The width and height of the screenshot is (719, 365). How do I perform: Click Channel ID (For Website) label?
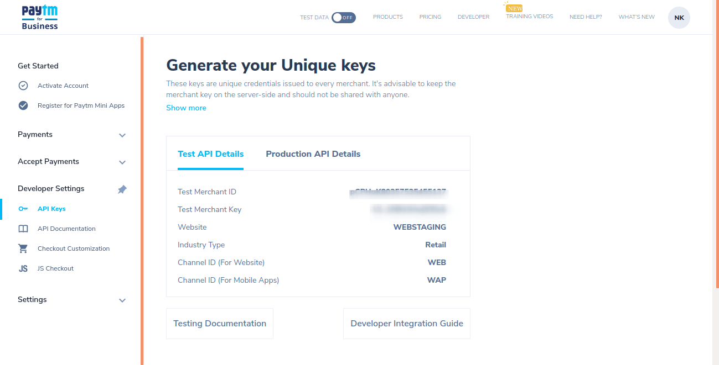click(221, 262)
